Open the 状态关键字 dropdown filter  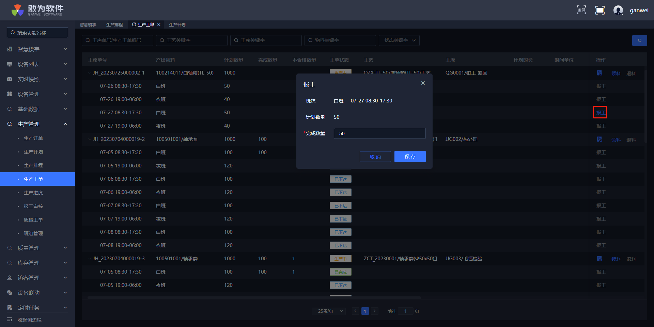(399, 40)
